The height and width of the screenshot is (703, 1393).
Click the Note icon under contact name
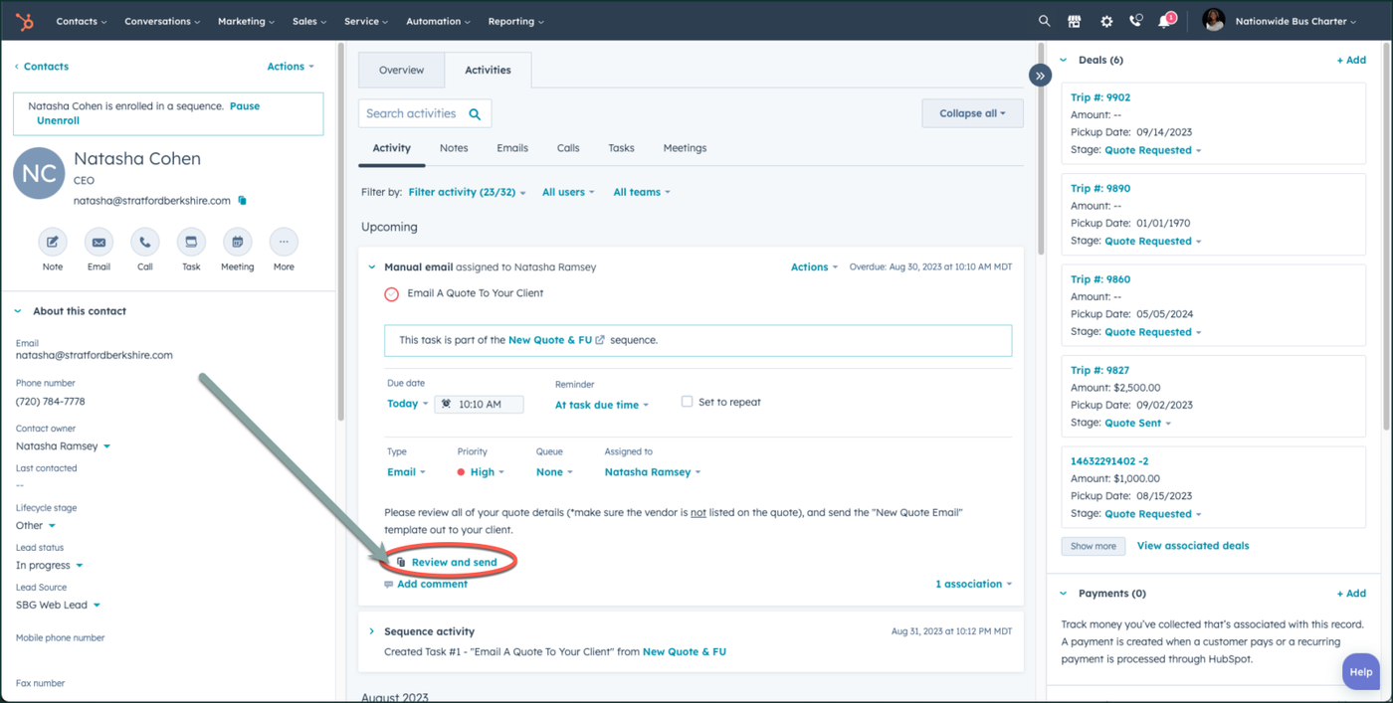tap(53, 242)
